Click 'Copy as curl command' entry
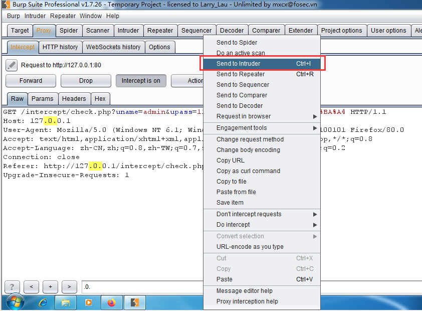Viewport: 422px width, 311px height. tap(262, 171)
